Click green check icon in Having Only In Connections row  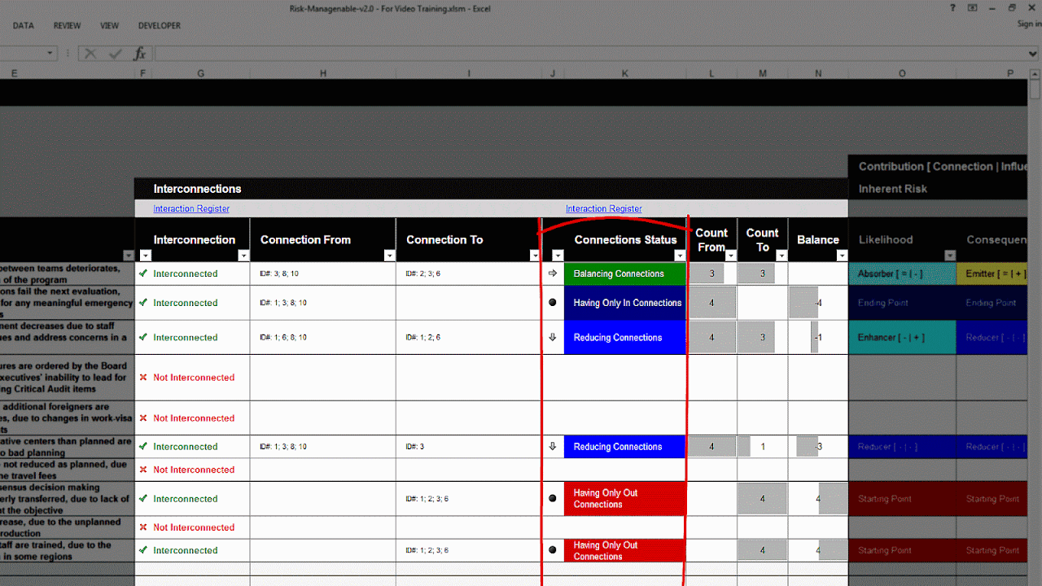click(x=143, y=303)
